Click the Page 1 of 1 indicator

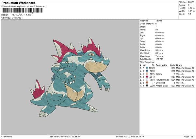point(189,137)
